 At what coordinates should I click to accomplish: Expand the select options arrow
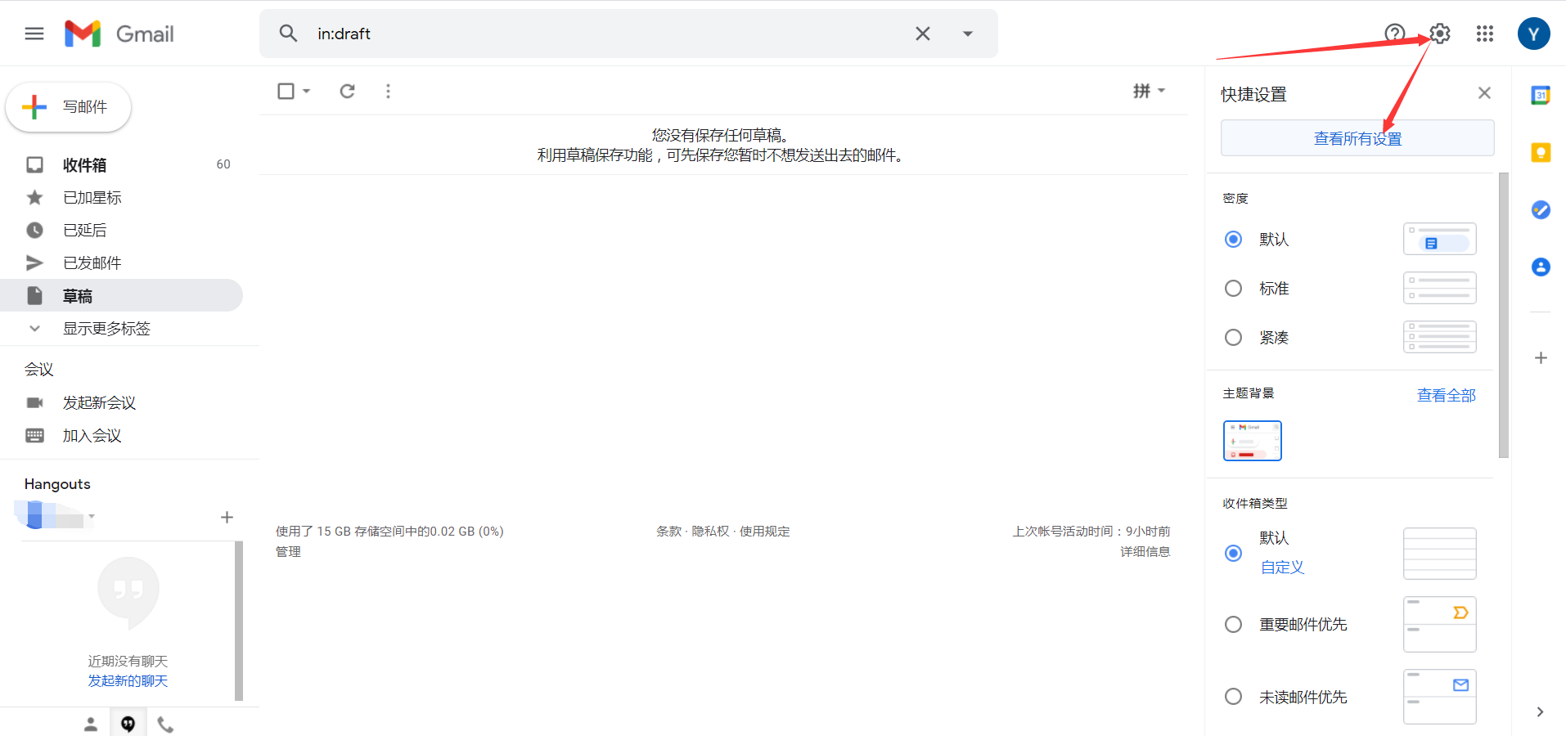(307, 91)
